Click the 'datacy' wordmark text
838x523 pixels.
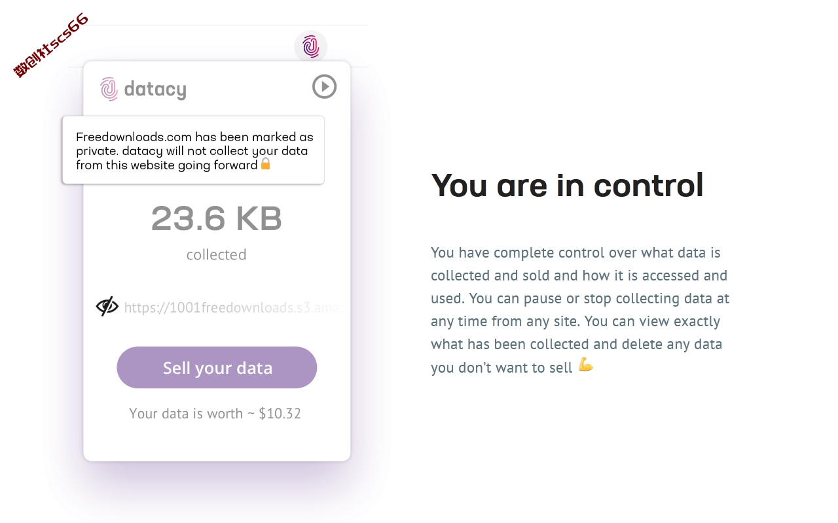coord(155,89)
